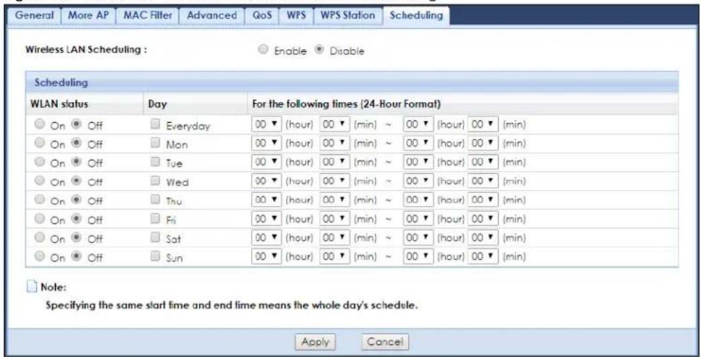
Task: Check the Sun day checkbox
Action: (x=155, y=256)
